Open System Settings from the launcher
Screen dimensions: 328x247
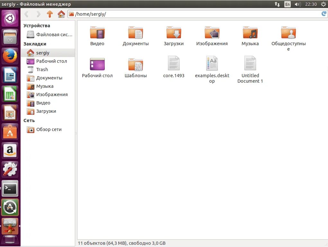10,169
